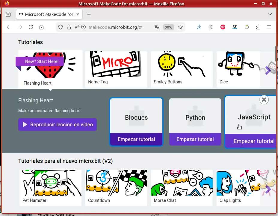The height and width of the screenshot is (216, 278).
Task: Click the Tutoriales section heading
Action: [31, 42]
